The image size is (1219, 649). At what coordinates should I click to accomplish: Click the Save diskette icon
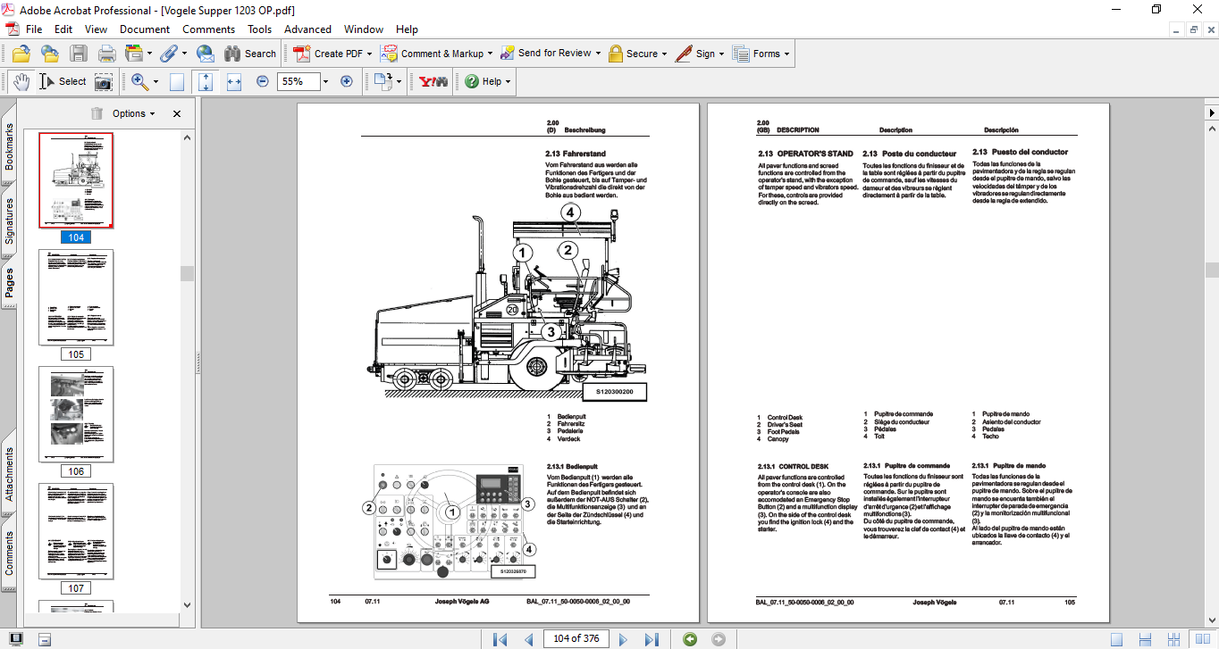point(79,54)
